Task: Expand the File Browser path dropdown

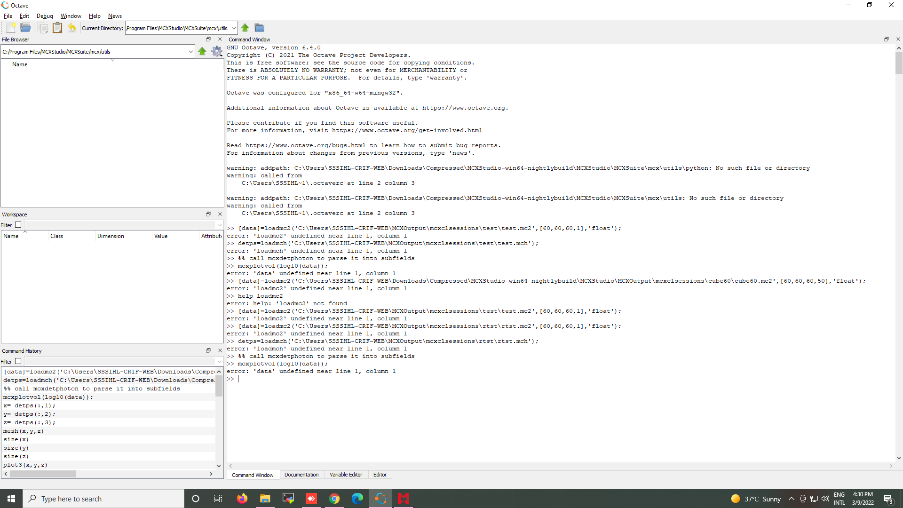Action: pyautogui.click(x=190, y=51)
